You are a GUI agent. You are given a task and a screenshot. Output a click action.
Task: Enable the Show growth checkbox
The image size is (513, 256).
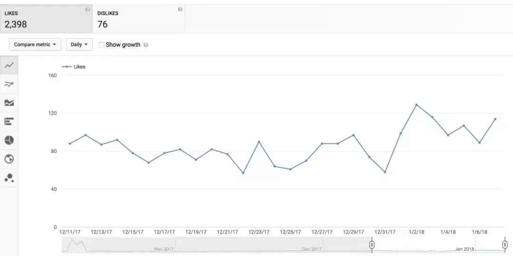click(102, 45)
